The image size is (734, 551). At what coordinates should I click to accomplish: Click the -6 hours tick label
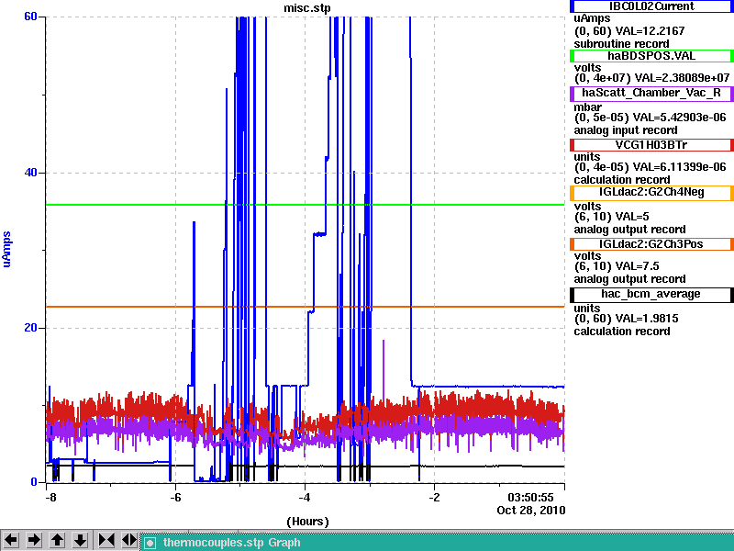coord(175,497)
